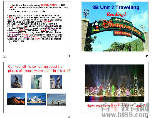Viewport: 153px width, 118px height.
Task: Click 'Have you ever been to Hong Kong?' text
Action: tap(116, 106)
